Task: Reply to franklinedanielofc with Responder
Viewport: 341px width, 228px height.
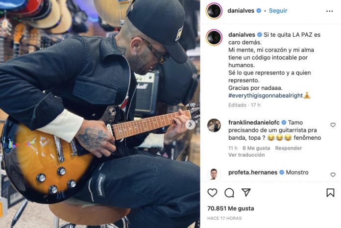Action: pyautogui.click(x=289, y=148)
